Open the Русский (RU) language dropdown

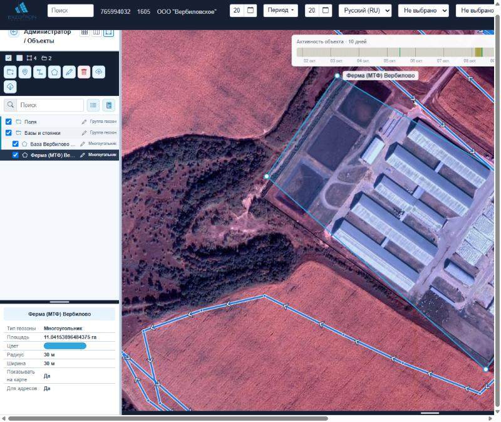point(365,11)
